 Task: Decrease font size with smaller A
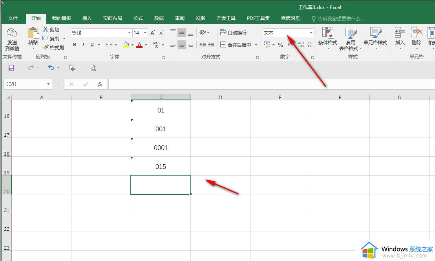[161, 33]
